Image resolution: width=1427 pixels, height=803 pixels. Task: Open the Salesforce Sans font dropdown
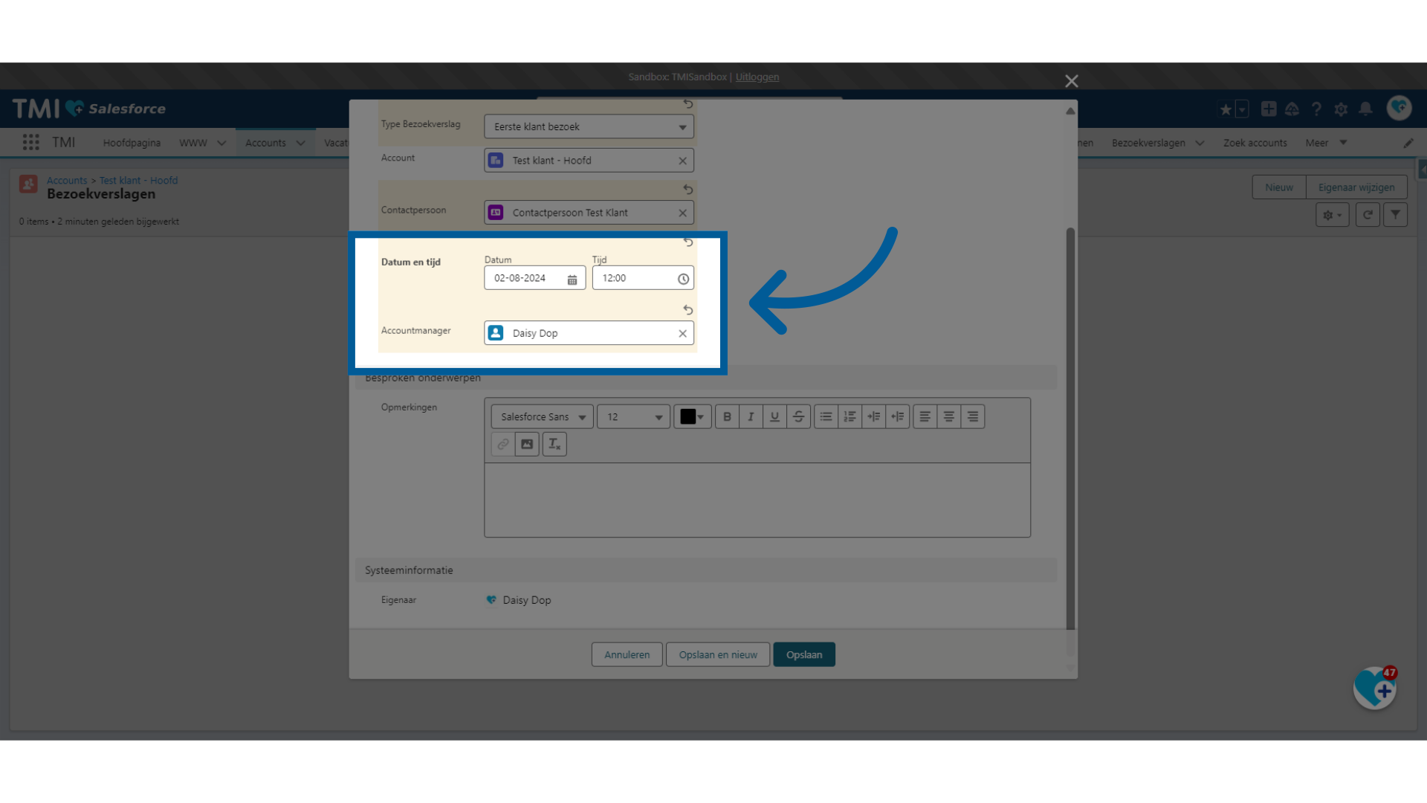click(x=542, y=417)
